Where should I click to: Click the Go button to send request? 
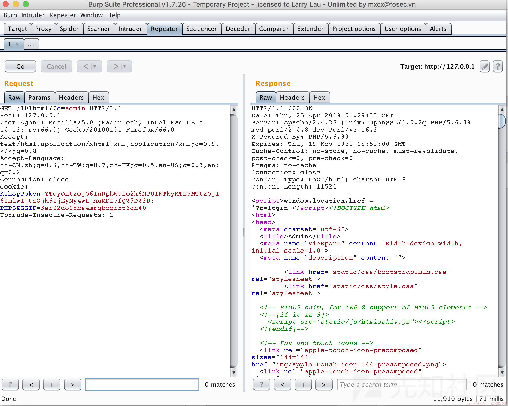coord(20,67)
